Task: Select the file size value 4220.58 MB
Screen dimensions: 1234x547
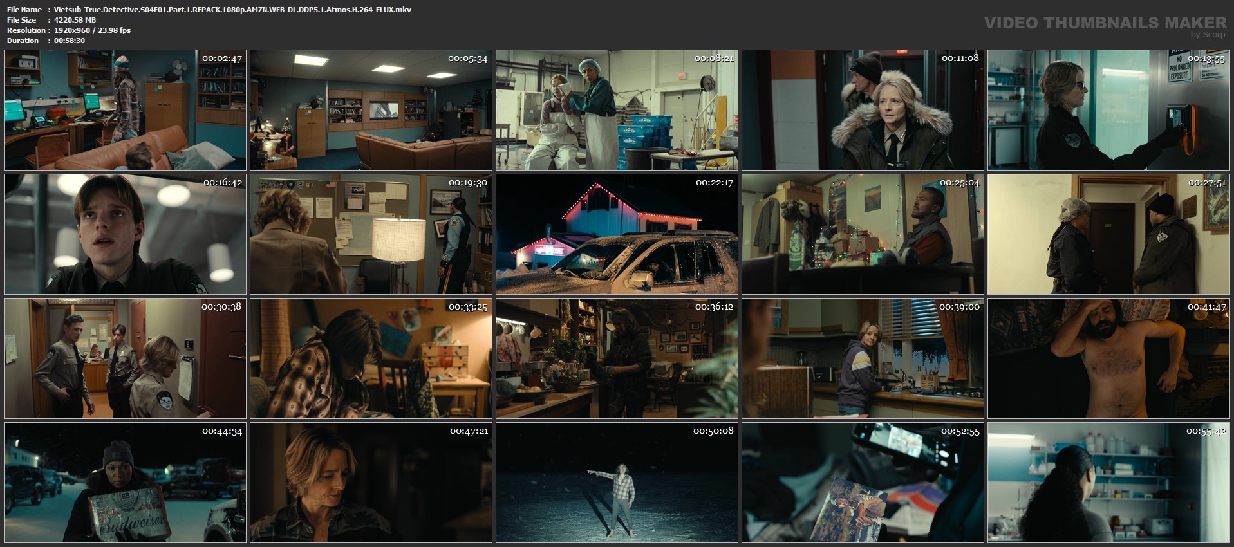Action: [75, 20]
